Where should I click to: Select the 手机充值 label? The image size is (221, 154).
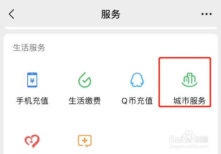click(x=32, y=101)
